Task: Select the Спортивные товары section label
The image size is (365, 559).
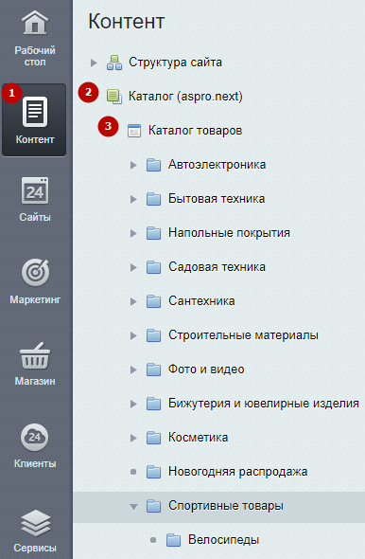Action: [x=226, y=506]
